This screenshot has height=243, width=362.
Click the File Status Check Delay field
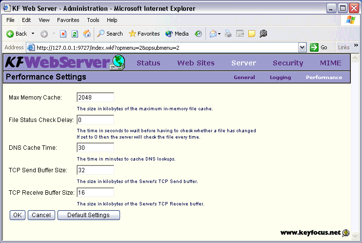click(95, 120)
